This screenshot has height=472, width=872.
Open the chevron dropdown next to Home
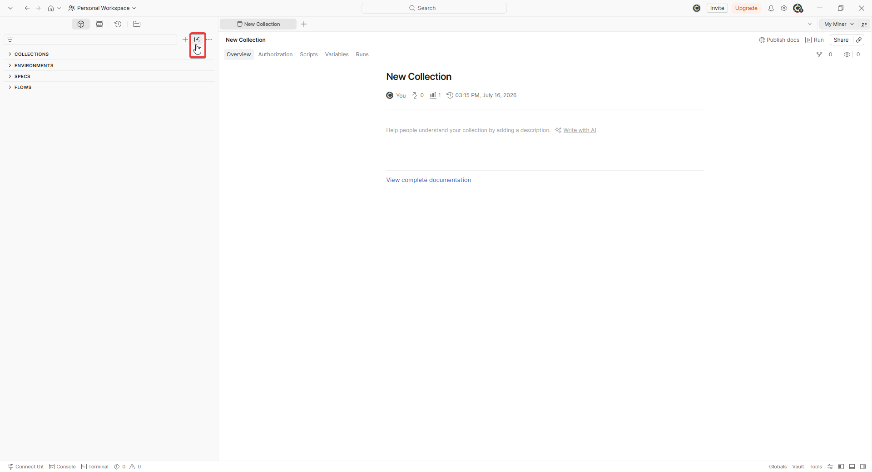(59, 8)
